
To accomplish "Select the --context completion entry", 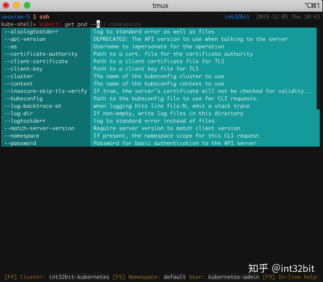I will point(18,83).
